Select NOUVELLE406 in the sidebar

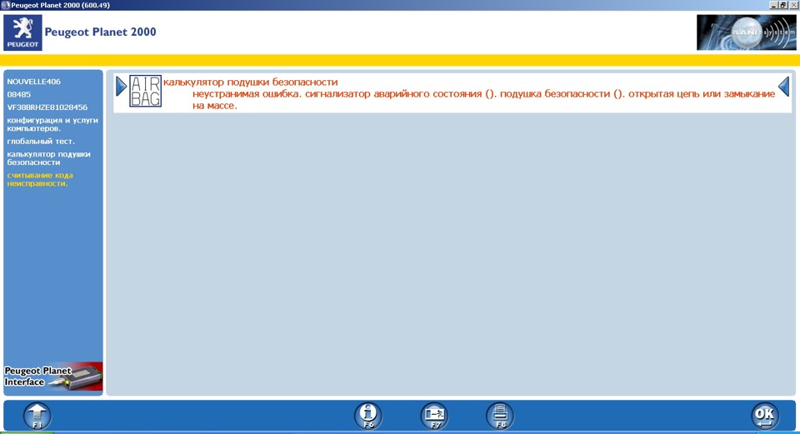pyautogui.click(x=33, y=82)
